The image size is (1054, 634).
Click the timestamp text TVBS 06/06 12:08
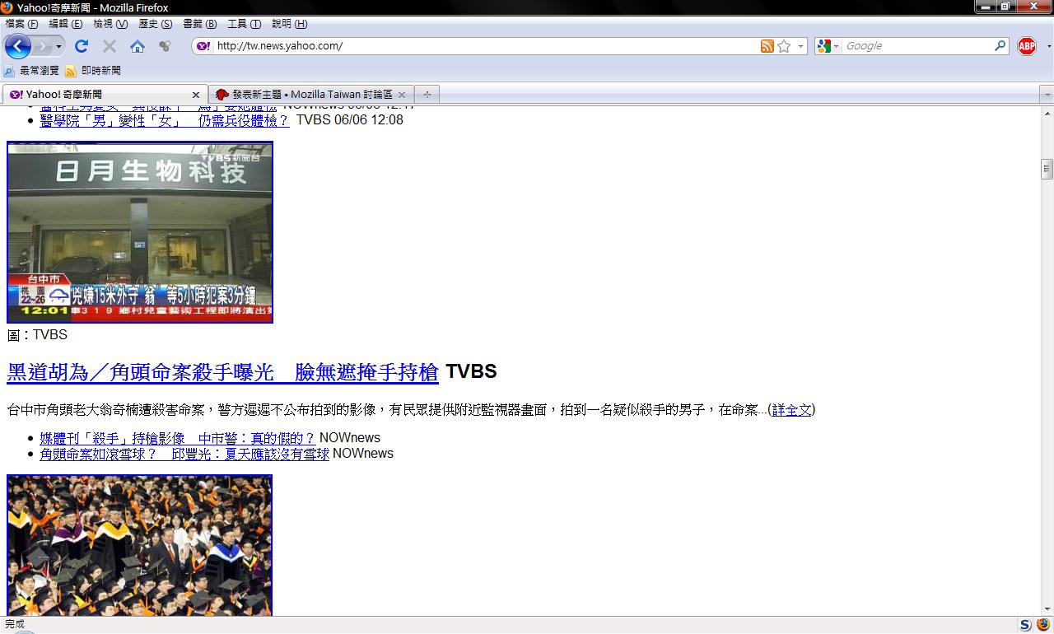350,120
